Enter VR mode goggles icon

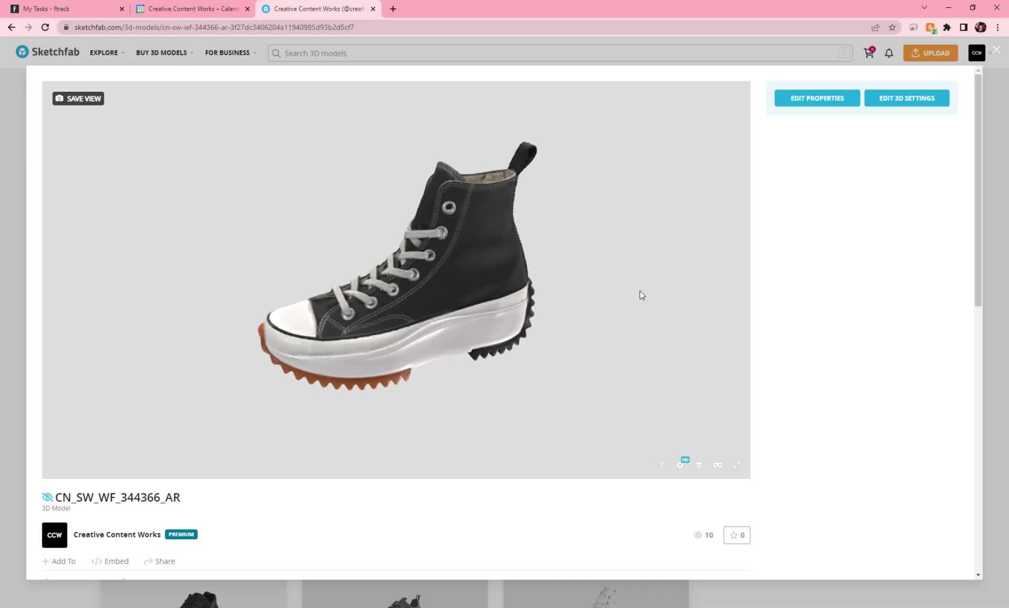[718, 465]
